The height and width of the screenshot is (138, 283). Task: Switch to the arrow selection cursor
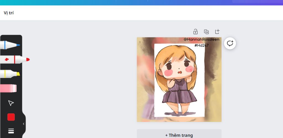[x=11, y=103]
